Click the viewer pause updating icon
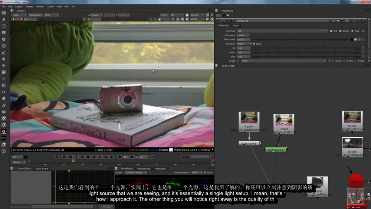 coord(187,19)
